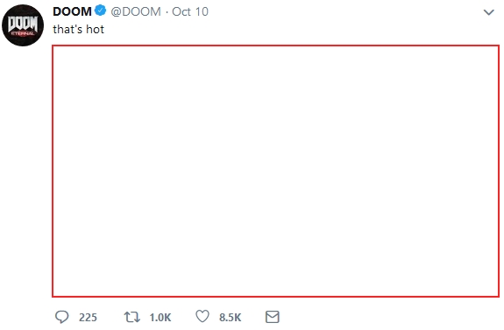Click the red border of the media
This screenshot has height=330, width=504.
(275, 46)
